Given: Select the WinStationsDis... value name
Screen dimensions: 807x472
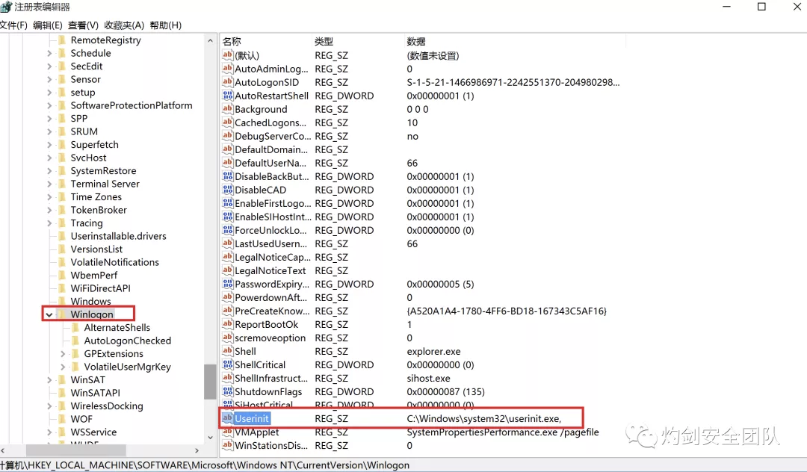Looking at the screenshot, I should pos(271,445).
